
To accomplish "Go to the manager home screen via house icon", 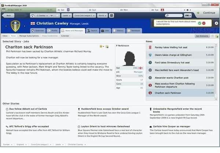I will point(33,15).
